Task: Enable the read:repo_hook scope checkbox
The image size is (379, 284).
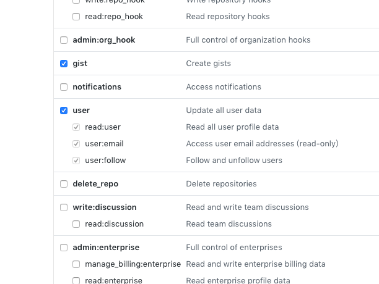Action: [76, 17]
